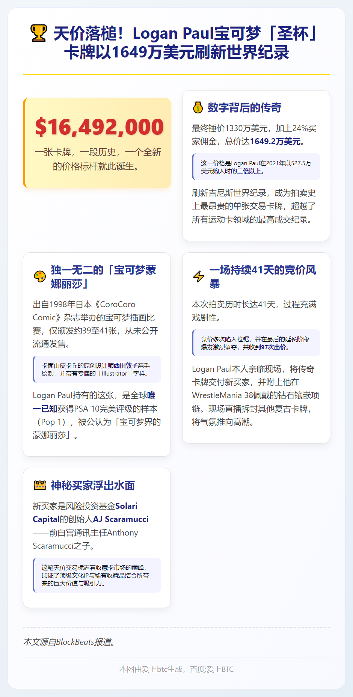Click the bold text 1649.2万美元
Viewport: 353px width, 697px height.
275,142
